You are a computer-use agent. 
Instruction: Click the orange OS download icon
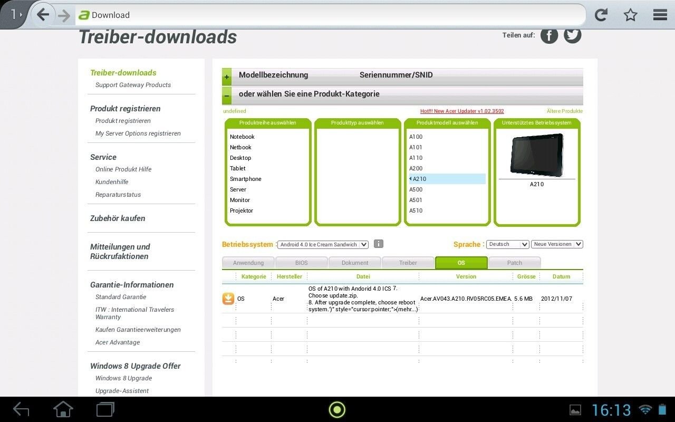click(x=228, y=299)
